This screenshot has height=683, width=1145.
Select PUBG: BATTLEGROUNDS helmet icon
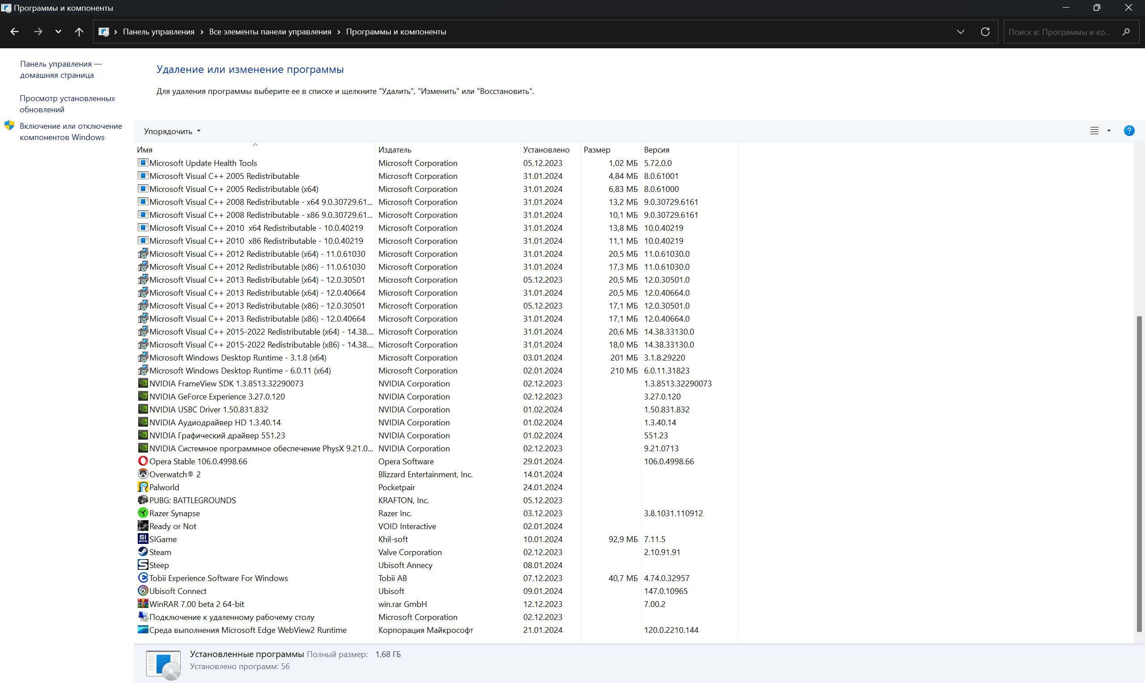pyautogui.click(x=143, y=500)
